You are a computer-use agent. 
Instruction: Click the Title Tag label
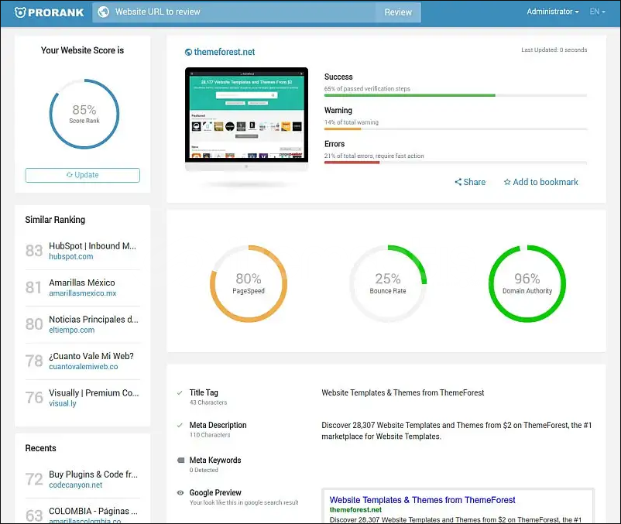click(x=204, y=392)
